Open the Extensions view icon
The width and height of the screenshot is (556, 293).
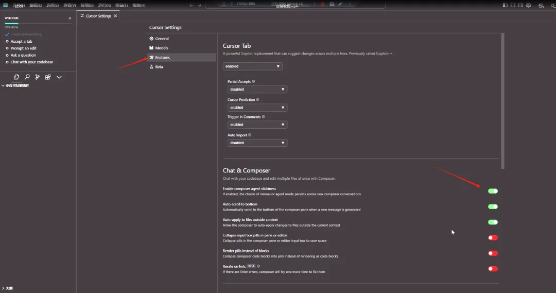48,77
